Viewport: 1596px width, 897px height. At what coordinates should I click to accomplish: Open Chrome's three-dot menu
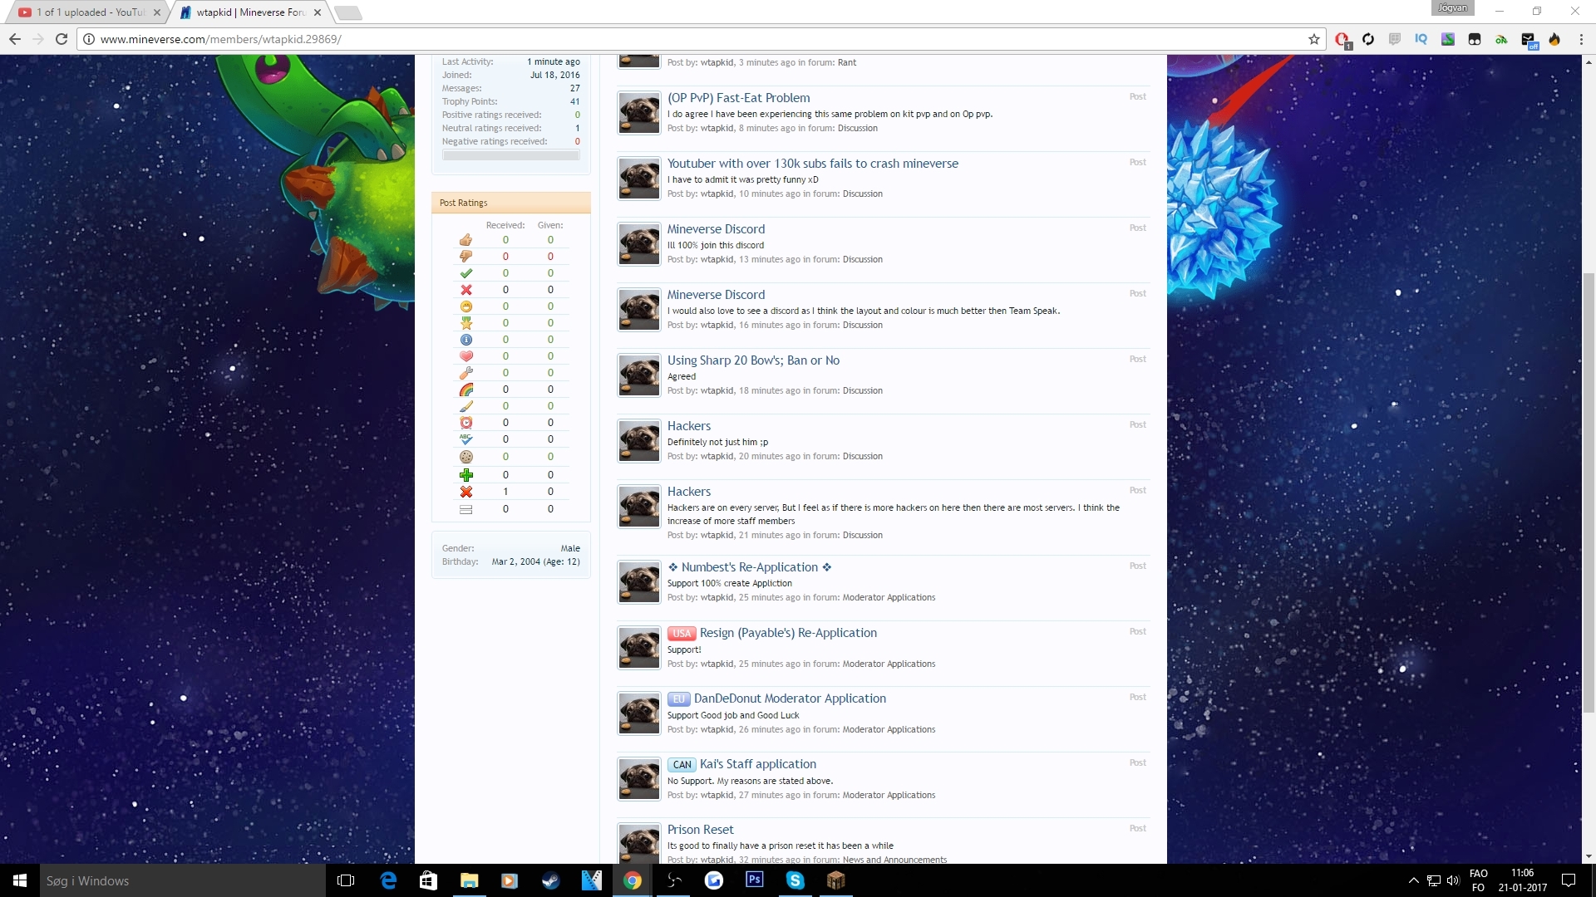(x=1581, y=39)
